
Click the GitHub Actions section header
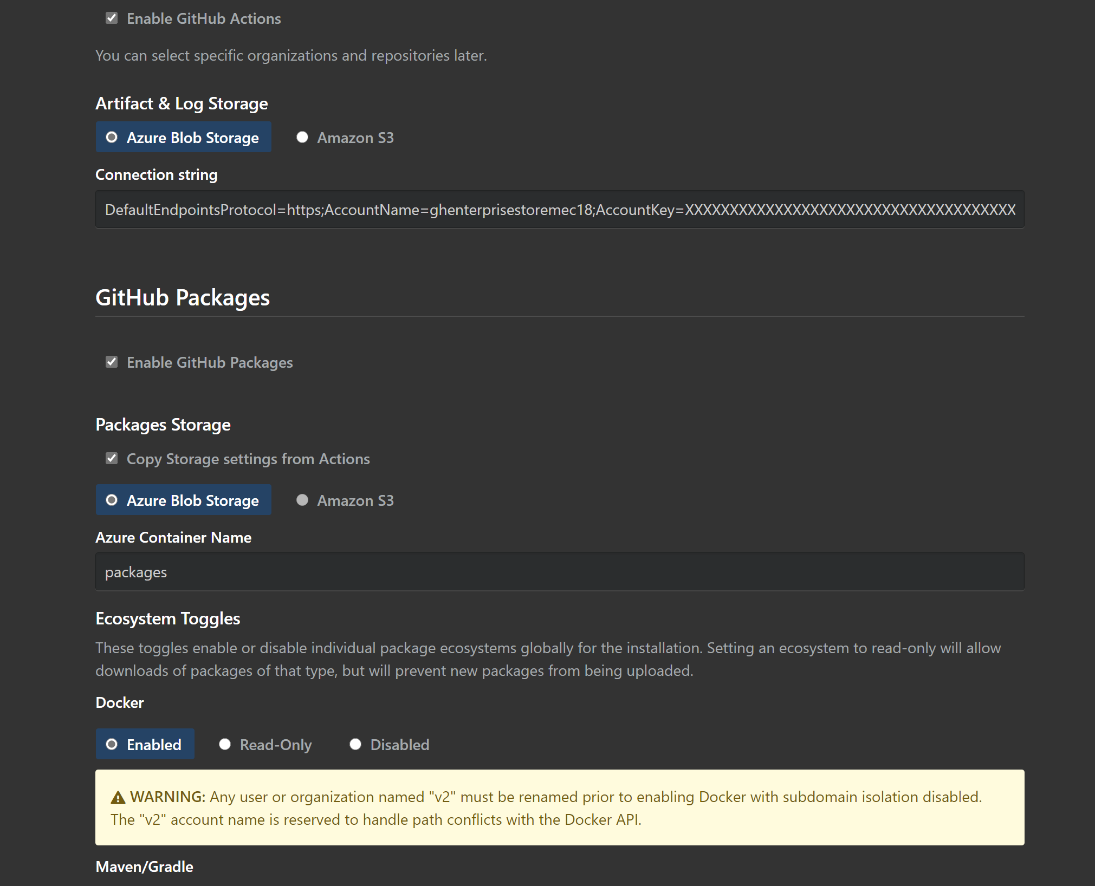coord(206,17)
